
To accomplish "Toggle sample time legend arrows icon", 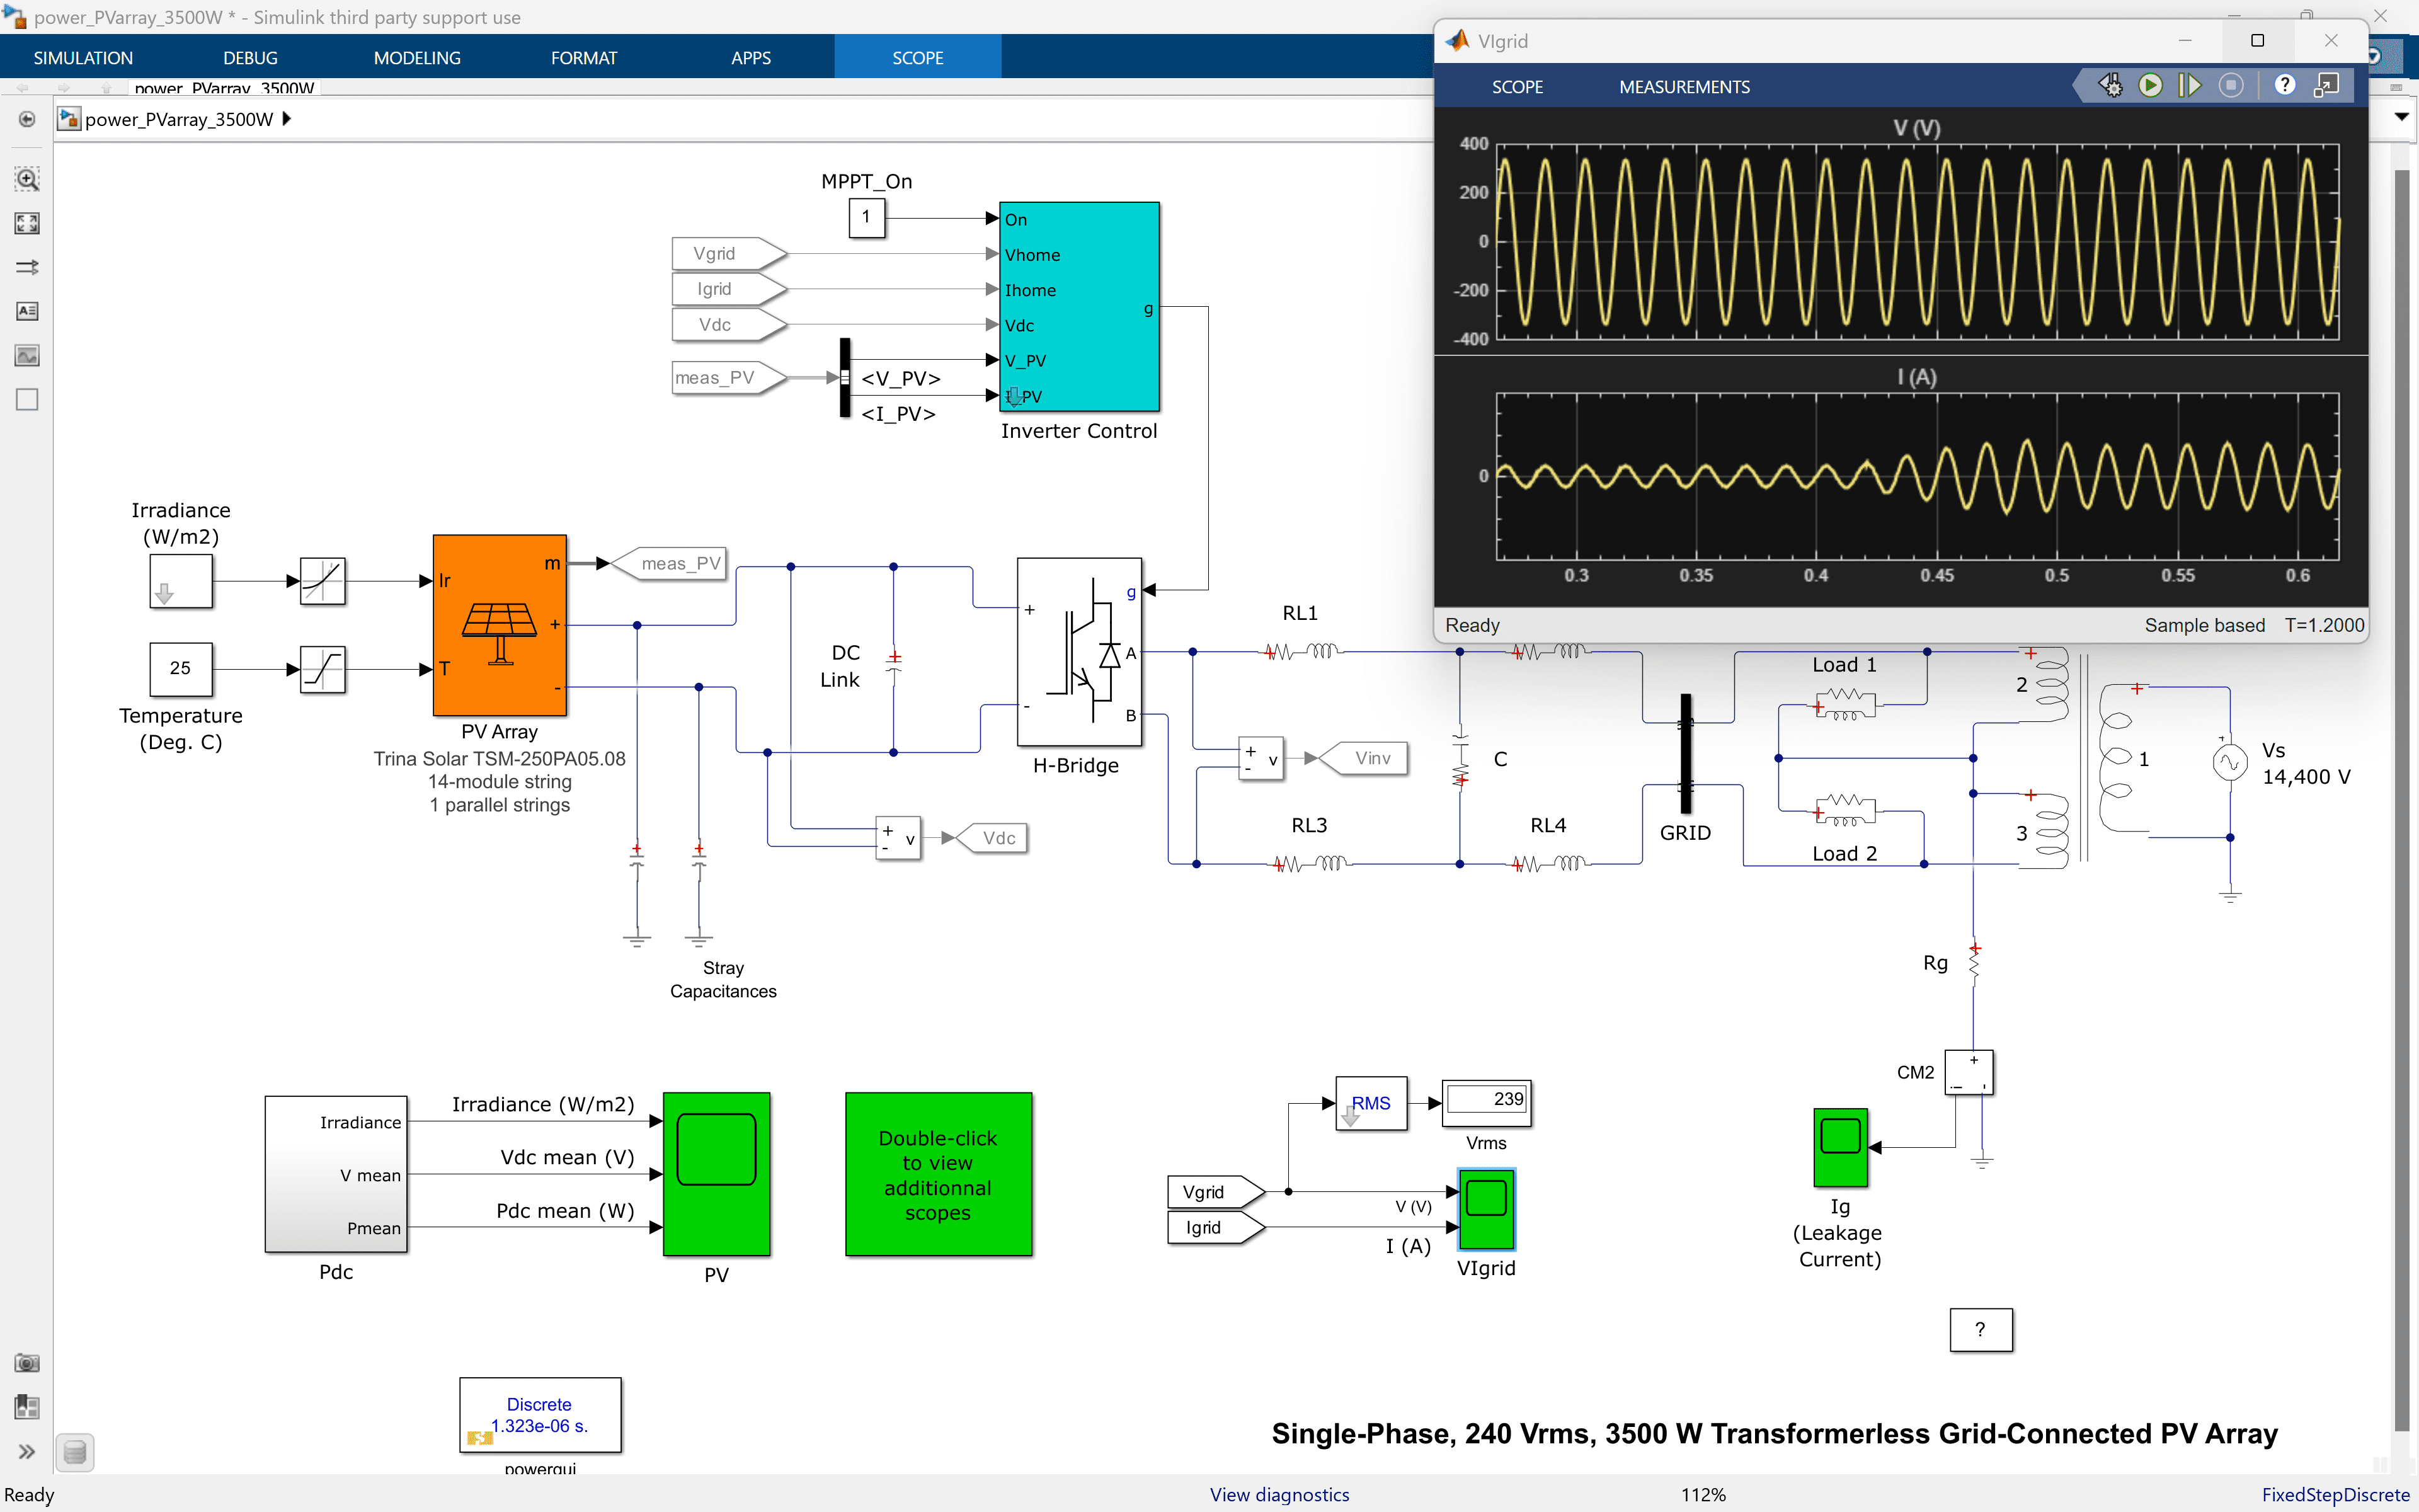I will point(27,267).
